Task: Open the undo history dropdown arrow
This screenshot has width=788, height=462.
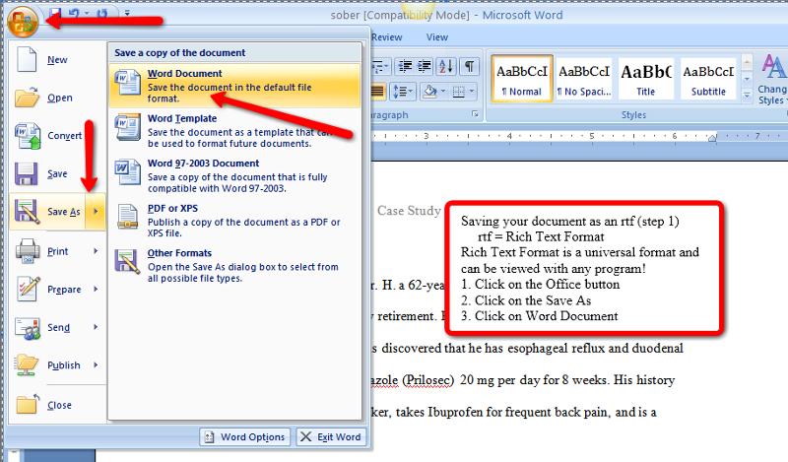Action: pyautogui.click(x=87, y=13)
